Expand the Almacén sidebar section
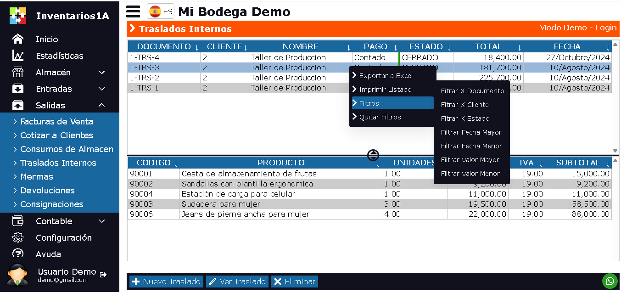This screenshot has width=621, height=293. pyautogui.click(x=102, y=72)
